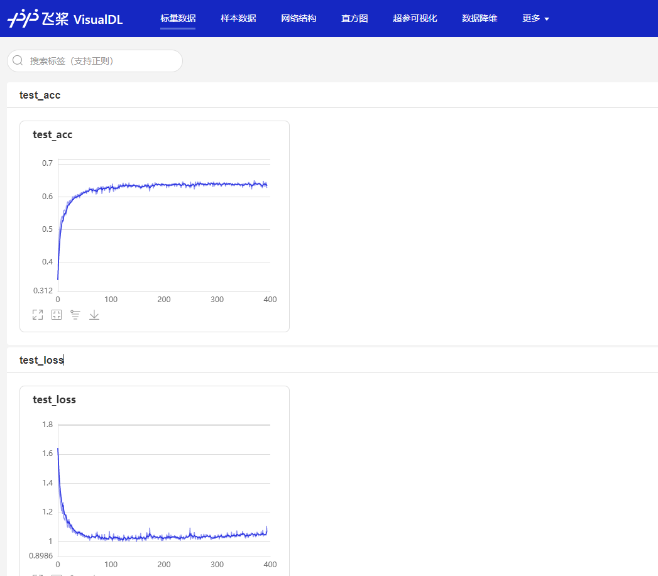Open the 网络结构 tab

coord(299,18)
